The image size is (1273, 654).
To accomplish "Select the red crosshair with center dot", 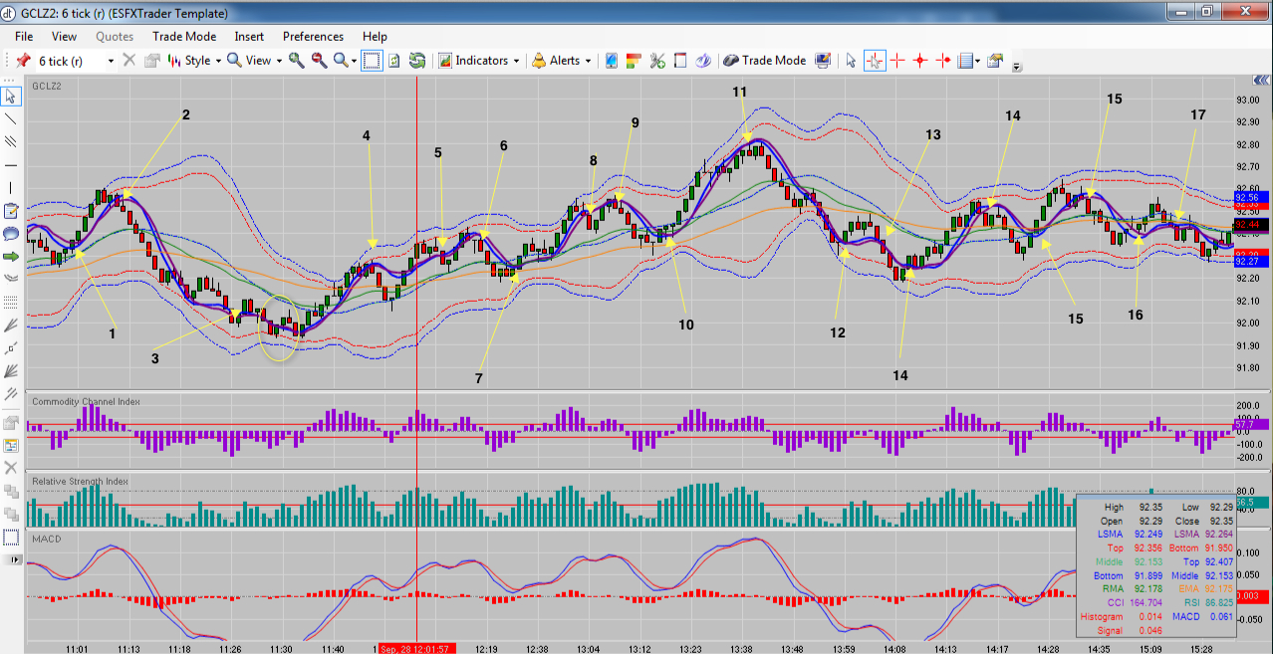I will pos(920,61).
